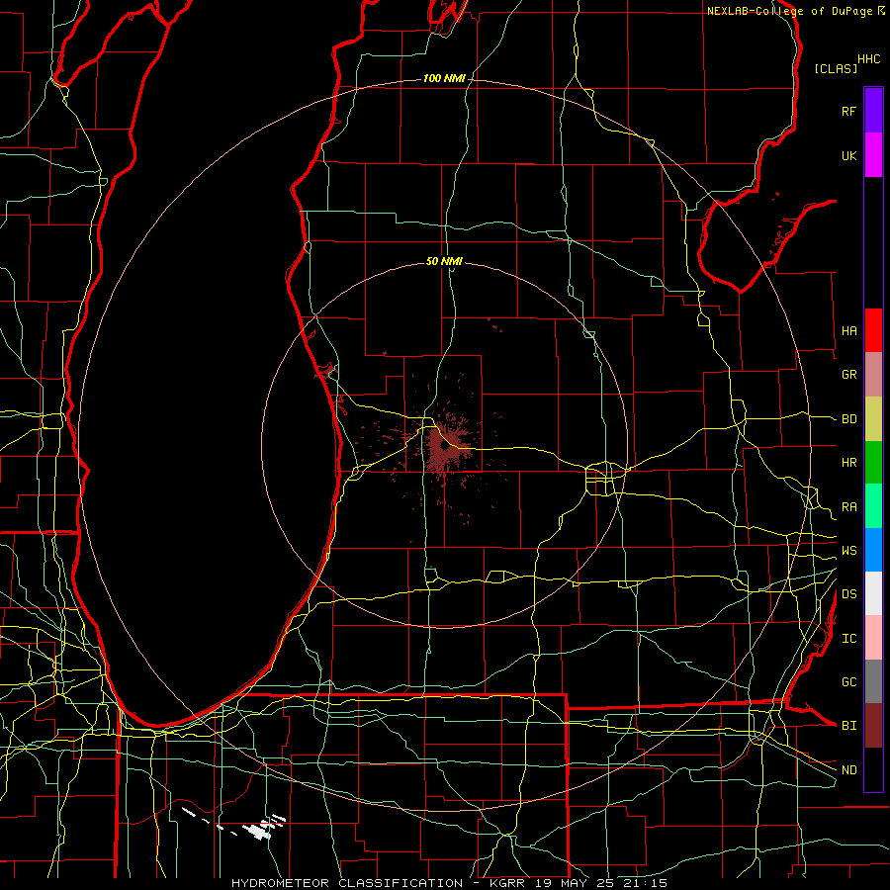Click the 'NEXLAB-College of DuPage' header text
The image size is (890, 890).
[791, 11]
